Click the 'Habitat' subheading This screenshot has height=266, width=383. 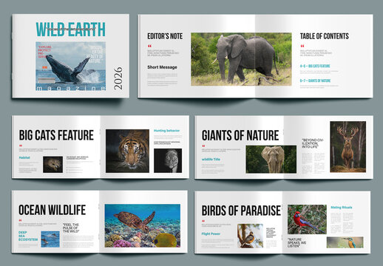coord(24,157)
